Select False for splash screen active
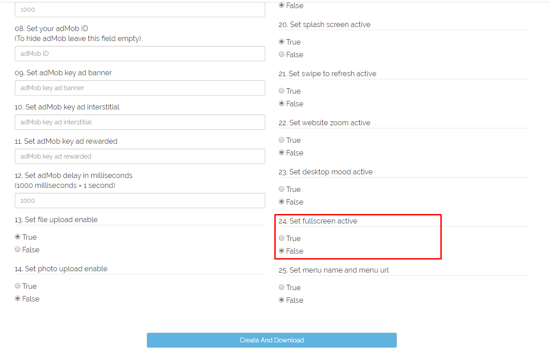This screenshot has height=351, width=550. click(281, 54)
